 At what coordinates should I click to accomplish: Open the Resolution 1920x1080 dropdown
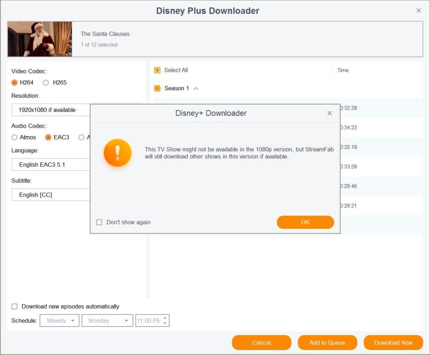[x=50, y=110]
